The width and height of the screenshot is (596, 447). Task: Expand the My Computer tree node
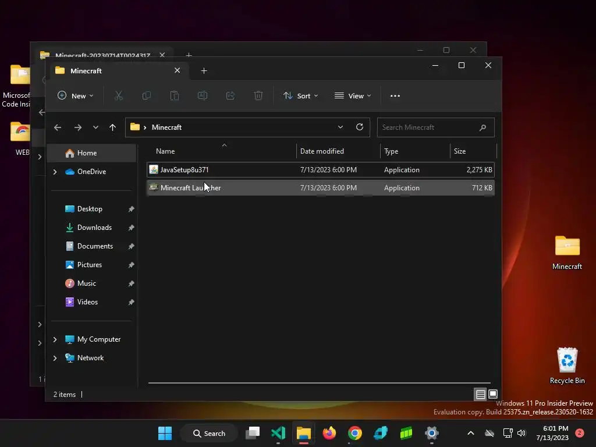(x=55, y=339)
